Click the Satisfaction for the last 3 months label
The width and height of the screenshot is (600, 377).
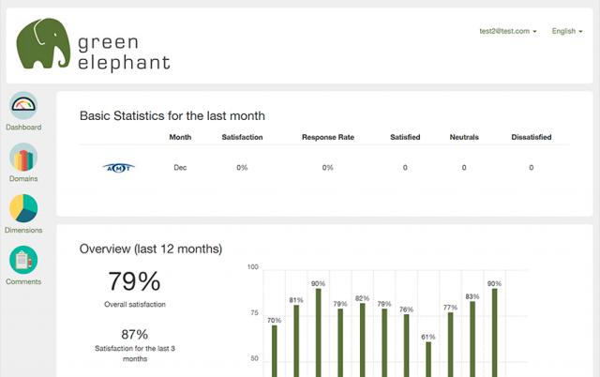(135, 354)
